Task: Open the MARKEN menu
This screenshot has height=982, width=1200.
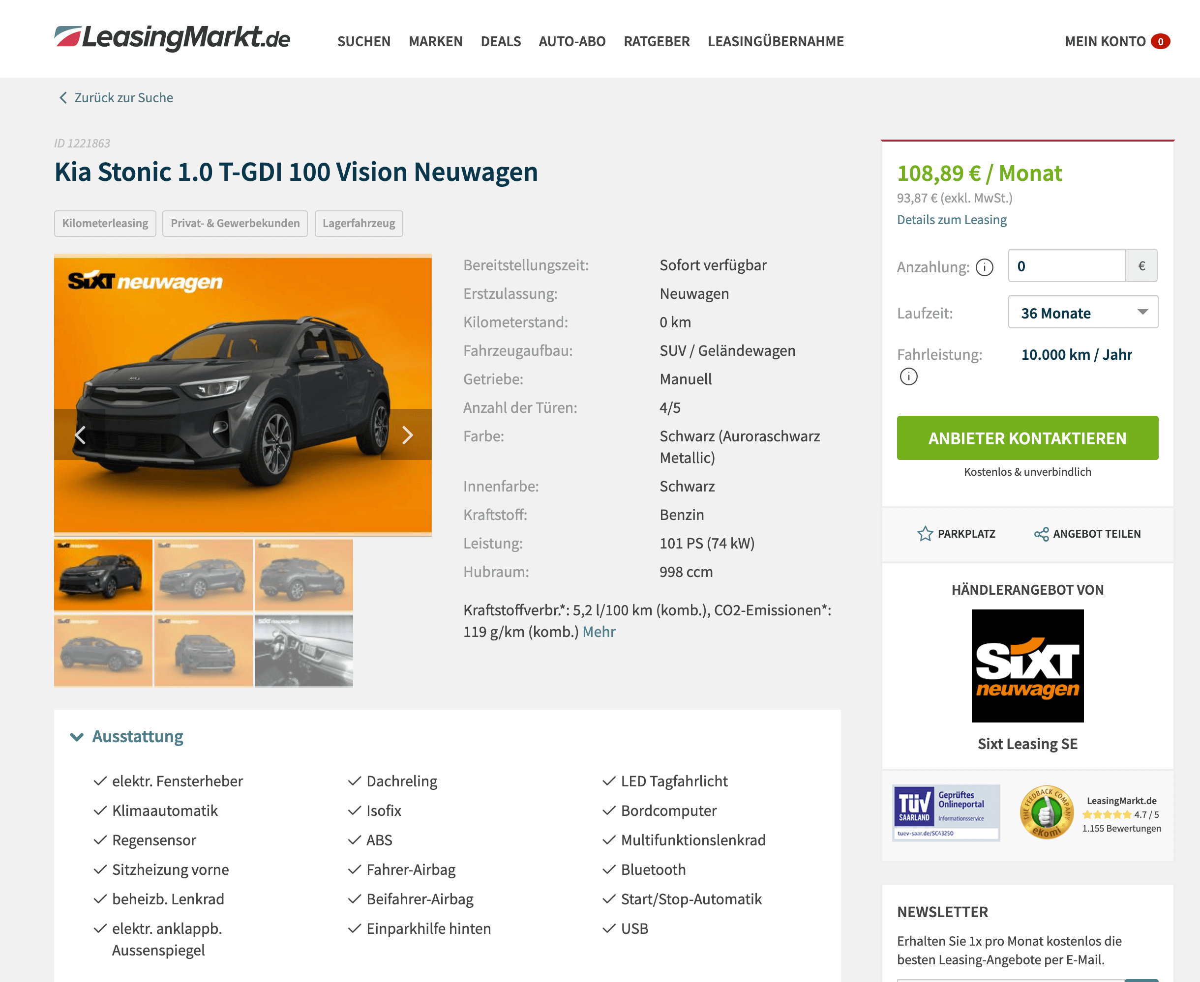Action: coord(435,41)
